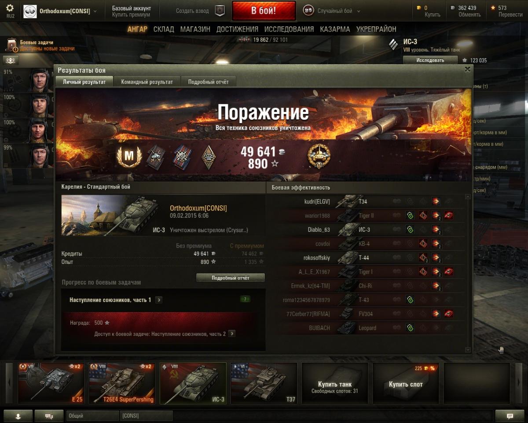528x423 pixels.
Task: Click the contacts icon in bottom bar
Action: (18, 416)
